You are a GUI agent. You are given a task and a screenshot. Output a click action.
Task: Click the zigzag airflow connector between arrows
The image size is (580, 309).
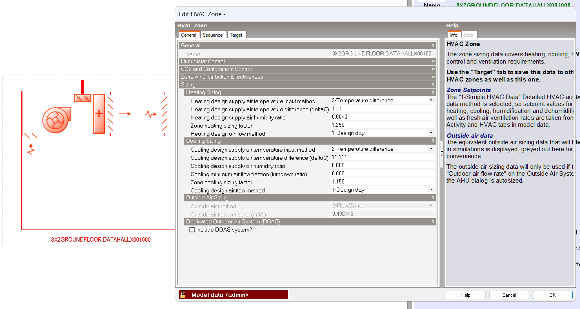[x=151, y=114]
